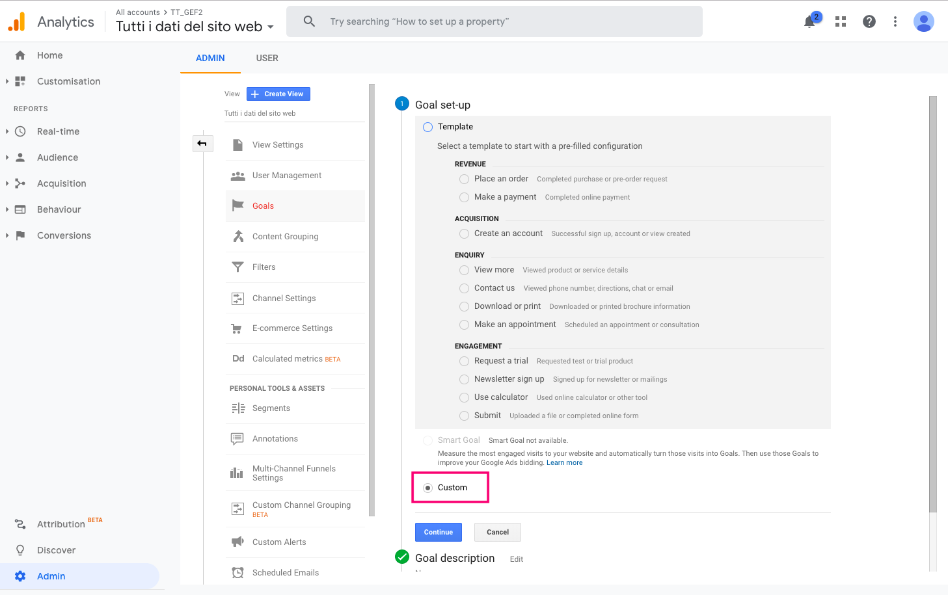Expand the Customisation section arrow
The height and width of the screenshot is (595, 948).
click(7, 81)
